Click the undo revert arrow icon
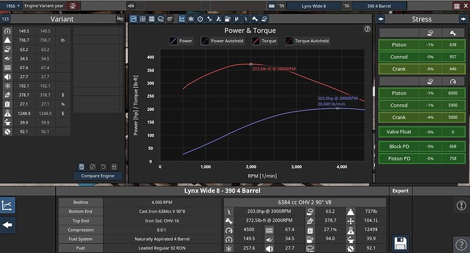 [103, 167]
